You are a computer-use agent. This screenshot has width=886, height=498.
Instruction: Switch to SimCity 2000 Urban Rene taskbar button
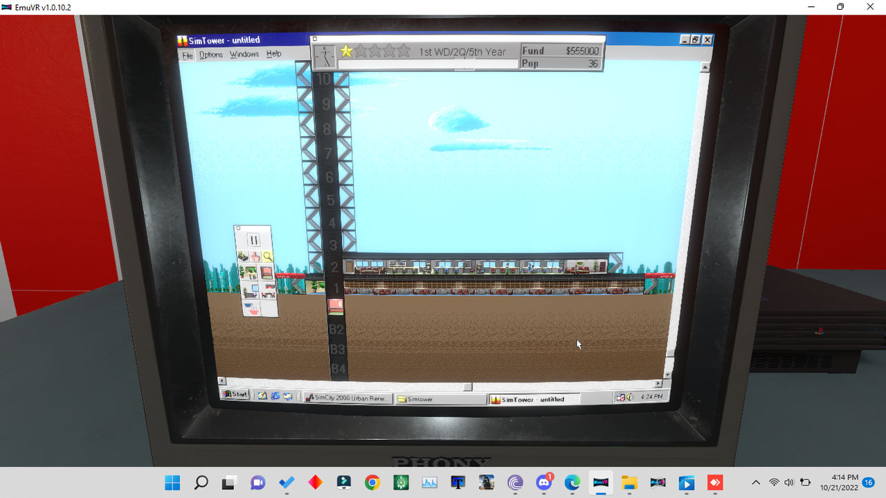pyautogui.click(x=347, y=398)
